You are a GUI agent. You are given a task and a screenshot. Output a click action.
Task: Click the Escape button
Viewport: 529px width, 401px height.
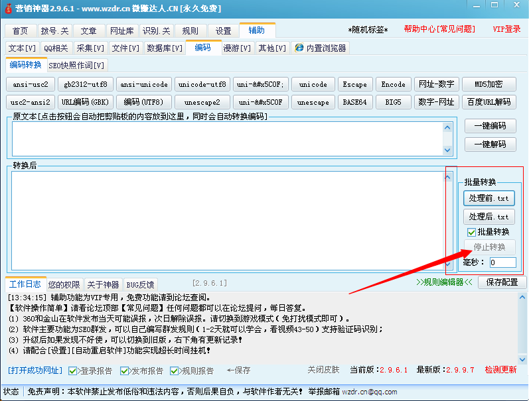tap(355, 84)
